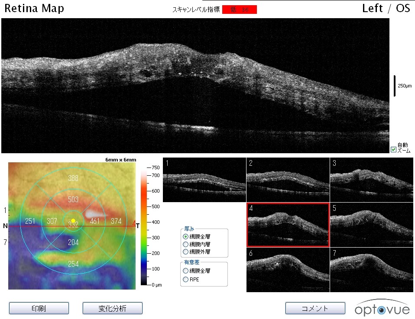Select B-scan thumbnail 1
The image size is (415, 319).
(x=204, y=180)
